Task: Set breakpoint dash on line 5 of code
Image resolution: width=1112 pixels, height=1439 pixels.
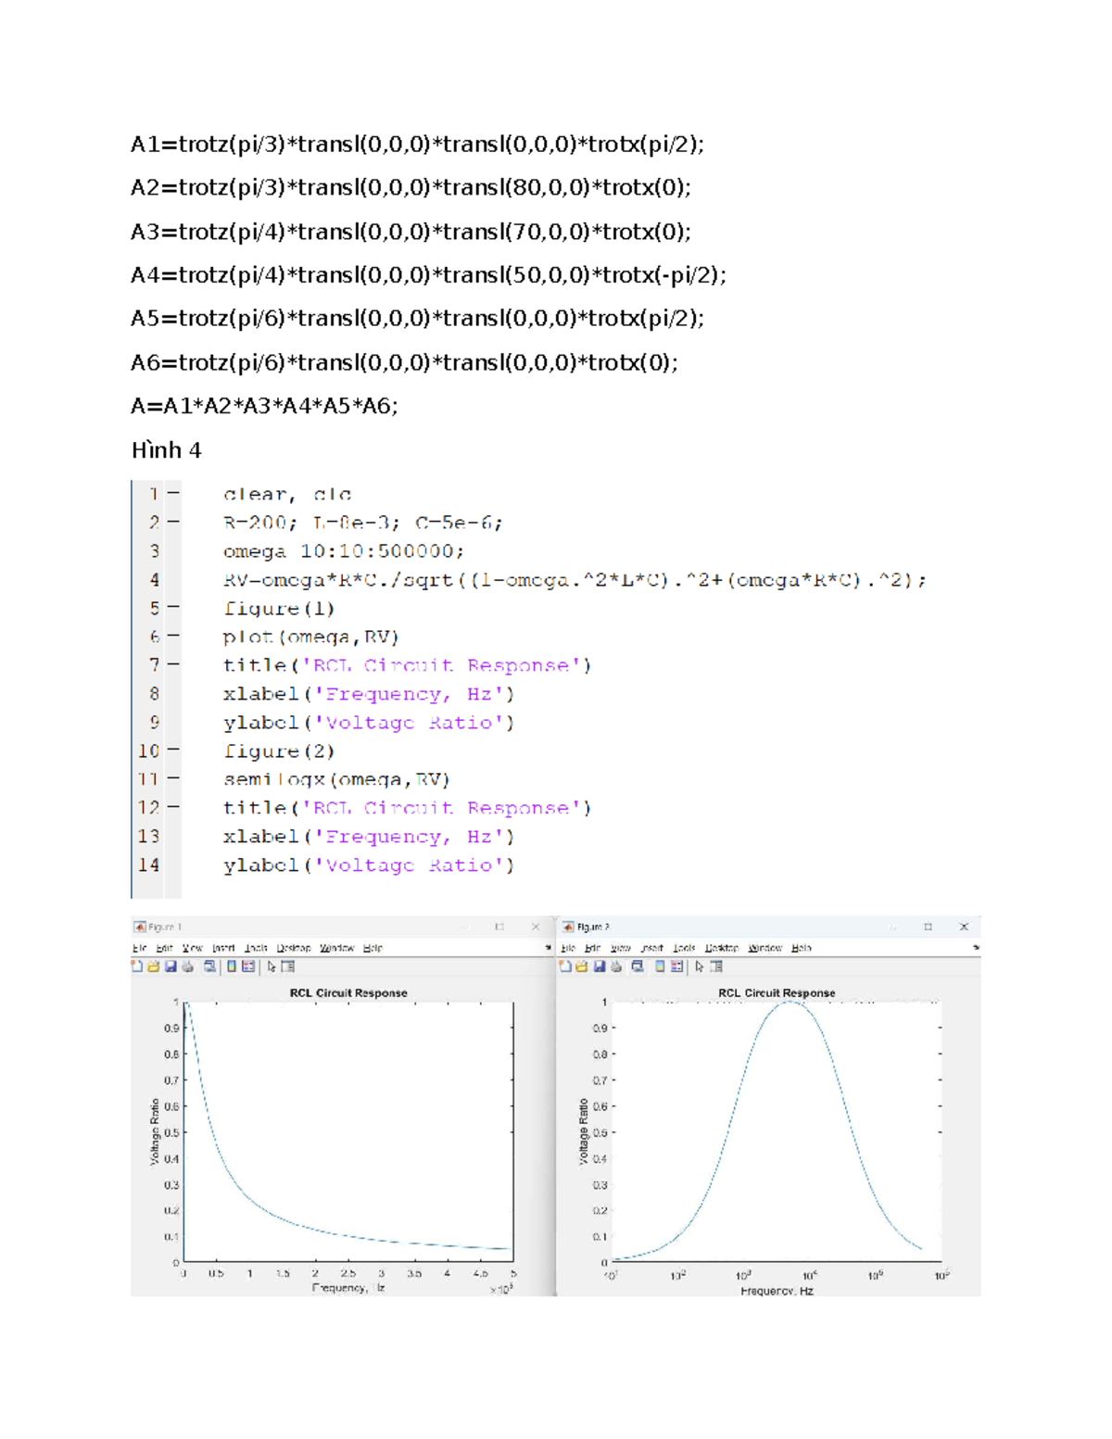Action: 173,608
